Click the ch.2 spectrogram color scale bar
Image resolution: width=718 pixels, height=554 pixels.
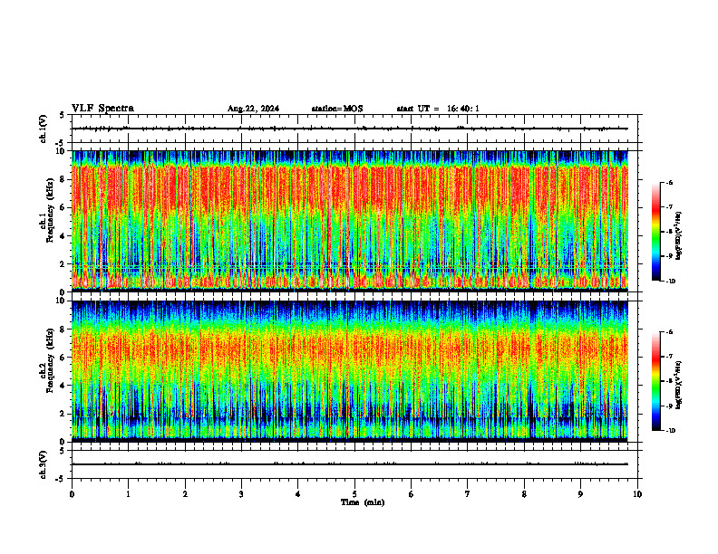pos(655,381)
